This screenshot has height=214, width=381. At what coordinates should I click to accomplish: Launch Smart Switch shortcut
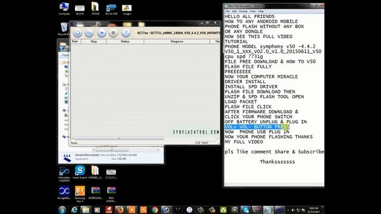point(80,172)
